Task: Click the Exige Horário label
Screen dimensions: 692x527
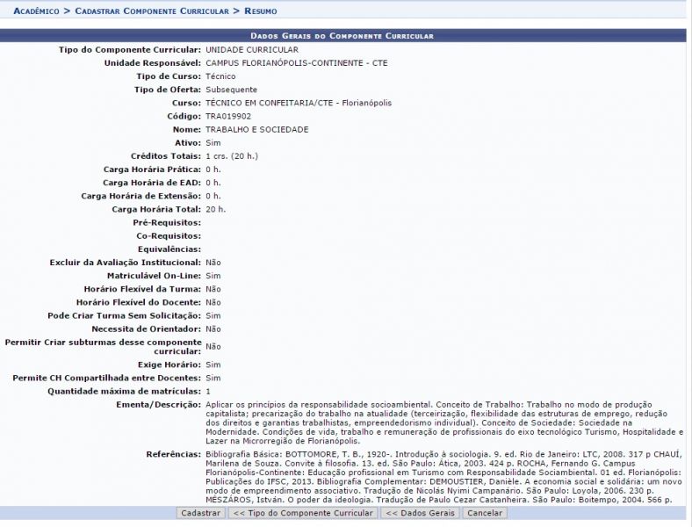Action: 169,364
